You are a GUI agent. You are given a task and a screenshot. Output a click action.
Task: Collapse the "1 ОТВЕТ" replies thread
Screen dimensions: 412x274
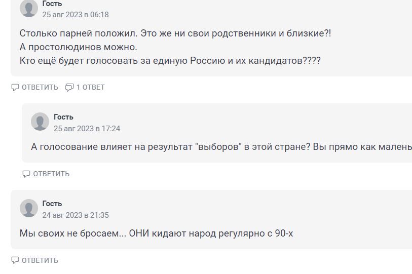(x=90, y=87)
